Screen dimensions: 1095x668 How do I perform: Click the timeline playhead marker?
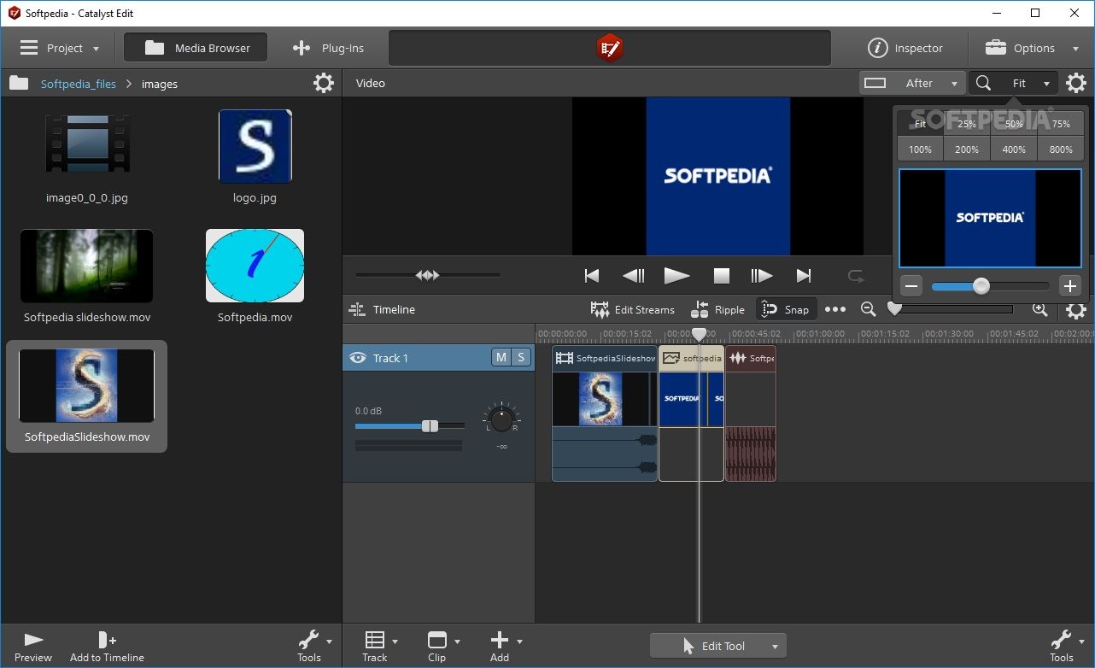(x=700, y=334)
